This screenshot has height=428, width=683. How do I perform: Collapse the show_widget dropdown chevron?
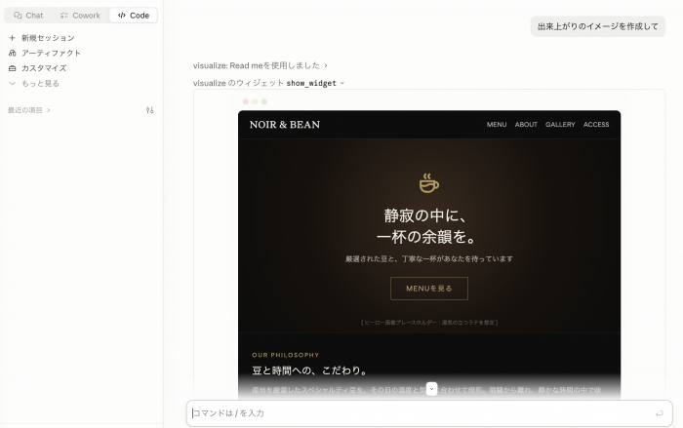[x=341, y=83]
